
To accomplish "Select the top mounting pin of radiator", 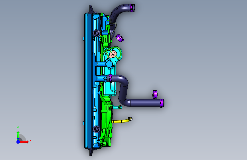I will click(x=91, y=9).
